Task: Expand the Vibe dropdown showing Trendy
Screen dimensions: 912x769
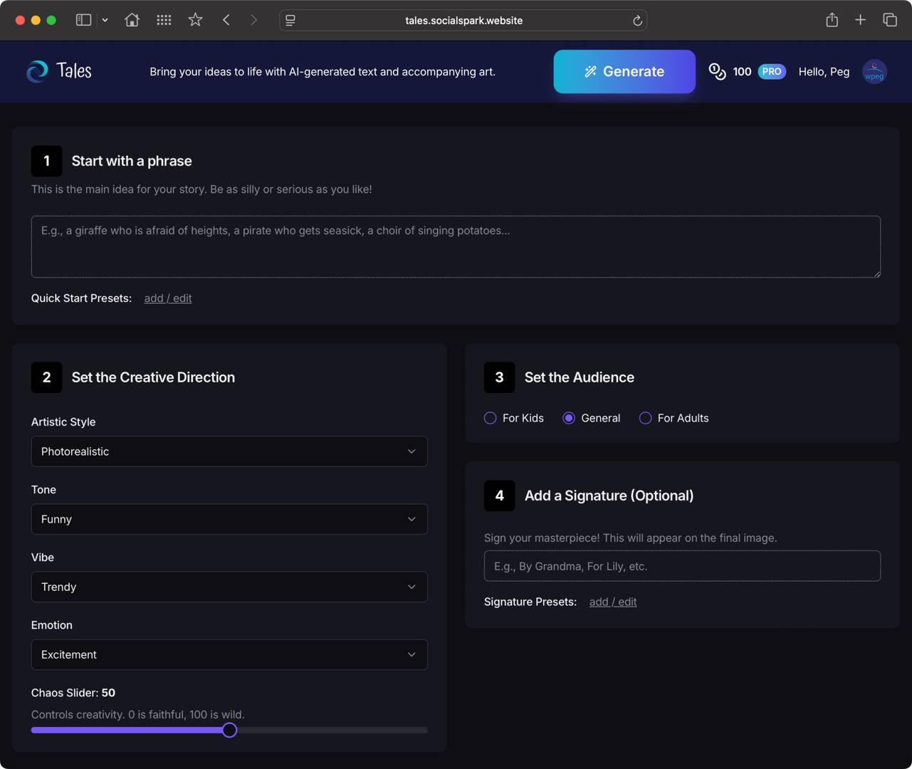Action: 229,587
